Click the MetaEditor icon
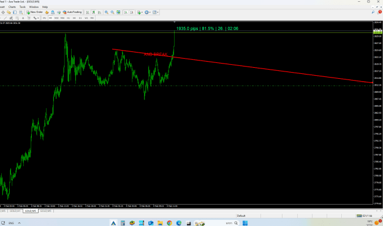Screen dimensions: 383x226 47,12
